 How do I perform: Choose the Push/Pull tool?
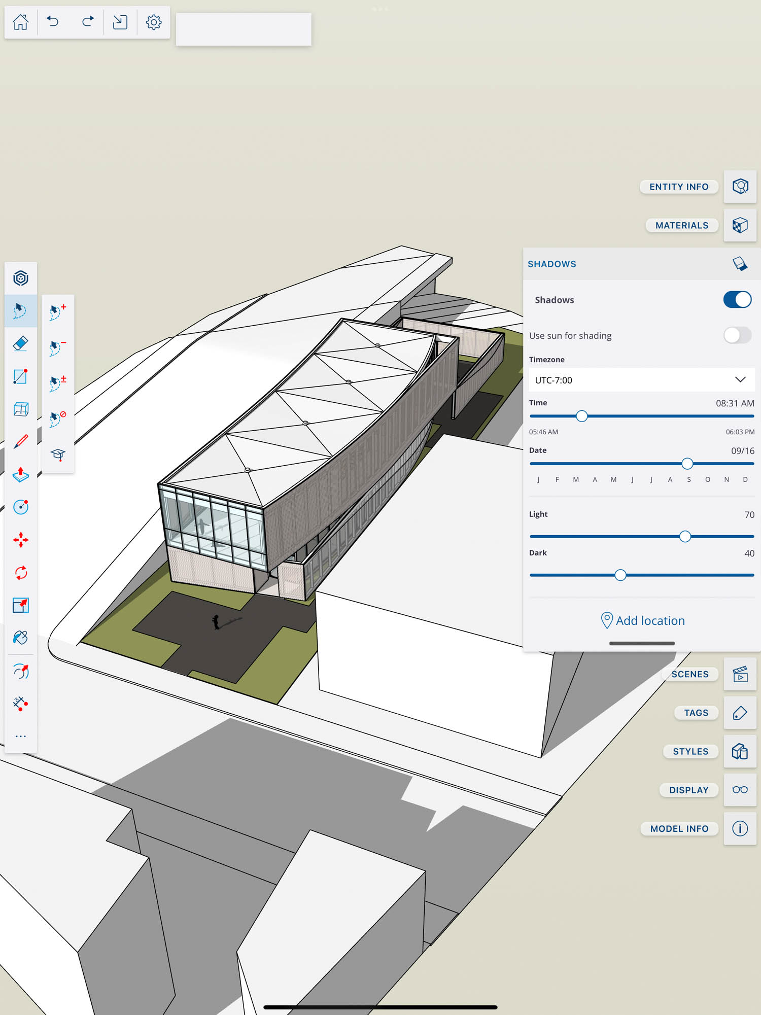20,474
